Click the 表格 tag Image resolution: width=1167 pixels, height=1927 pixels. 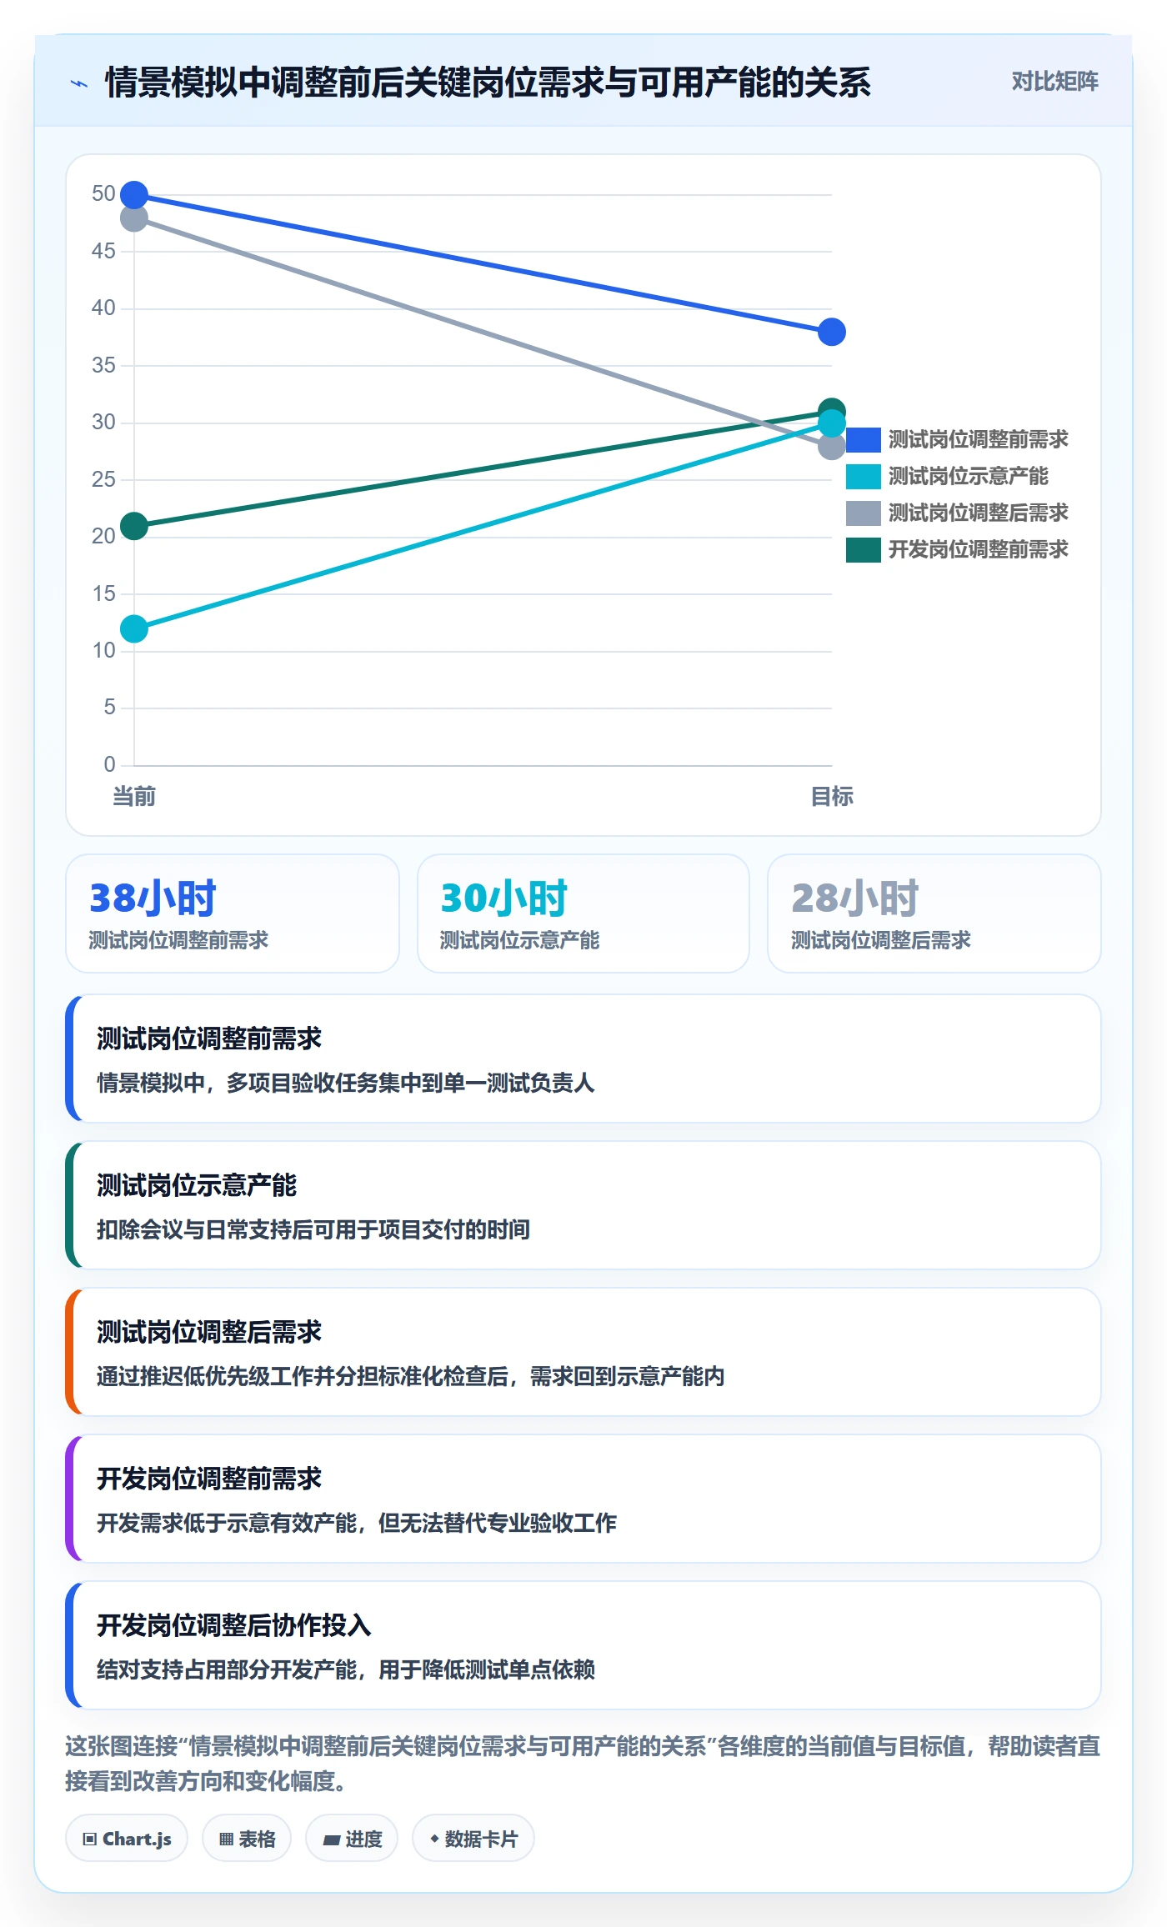(x=247, y=1838)
